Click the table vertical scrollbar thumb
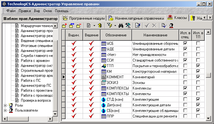The height and width of the screenshot is (124, 214). (x=208, y=75)
